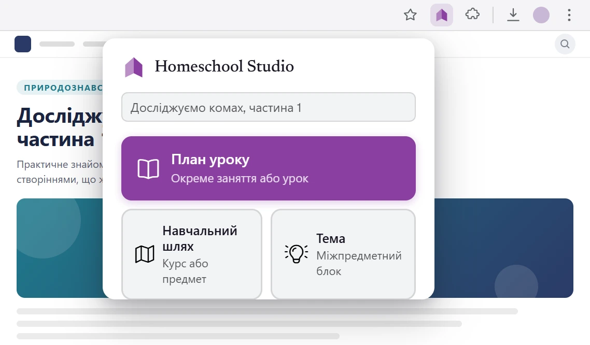This screenshot has height=345, width=590.
Task: Click the subtitle Окреме заняття або урок
Action: click(x=240, y=179)
